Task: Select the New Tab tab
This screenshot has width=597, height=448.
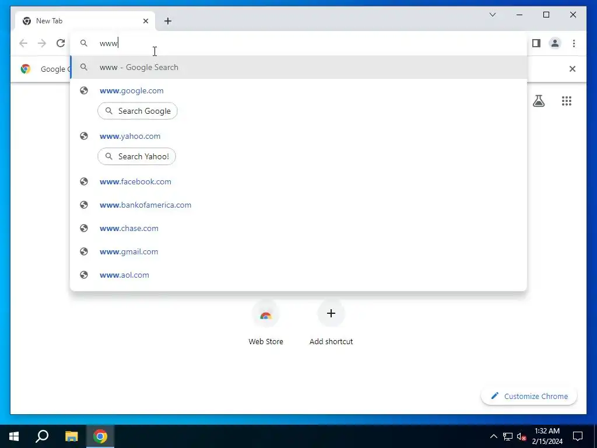Action: point(85,21)
